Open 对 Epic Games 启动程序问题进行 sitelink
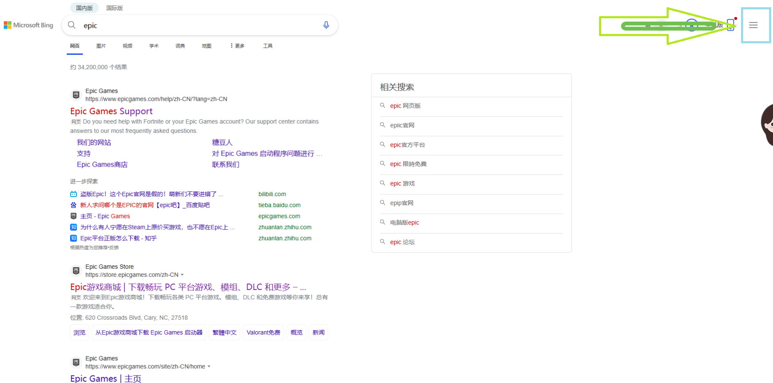The height and width of the screenshot is (383, 773). tap(267, 154)
